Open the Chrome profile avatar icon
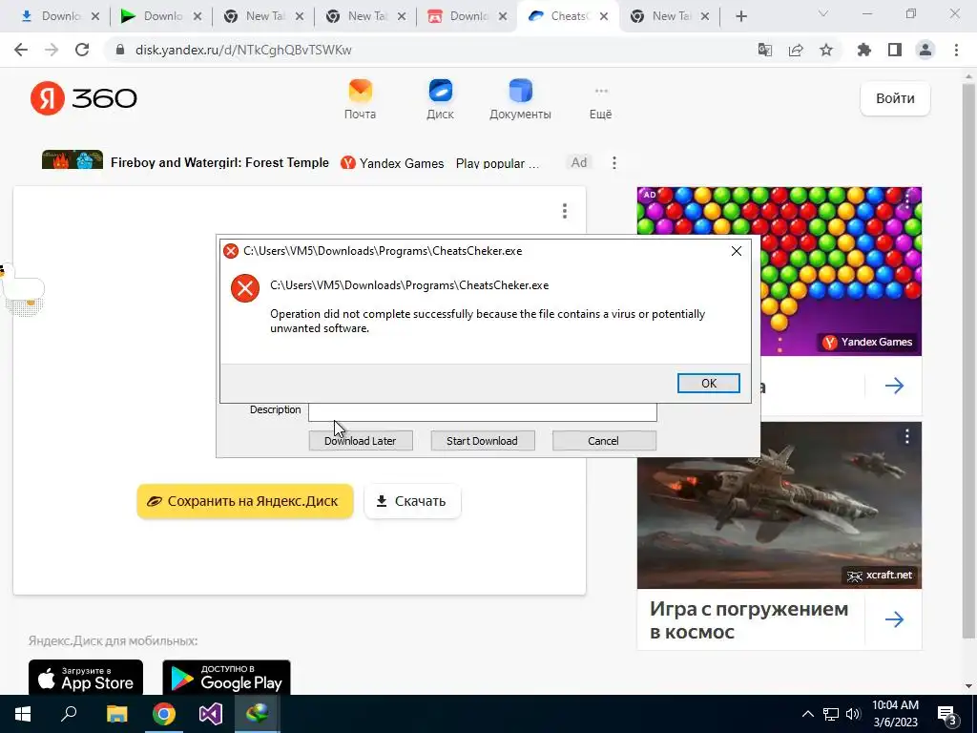This screenshot has width=977, height=733. click(x=925, y=50)
